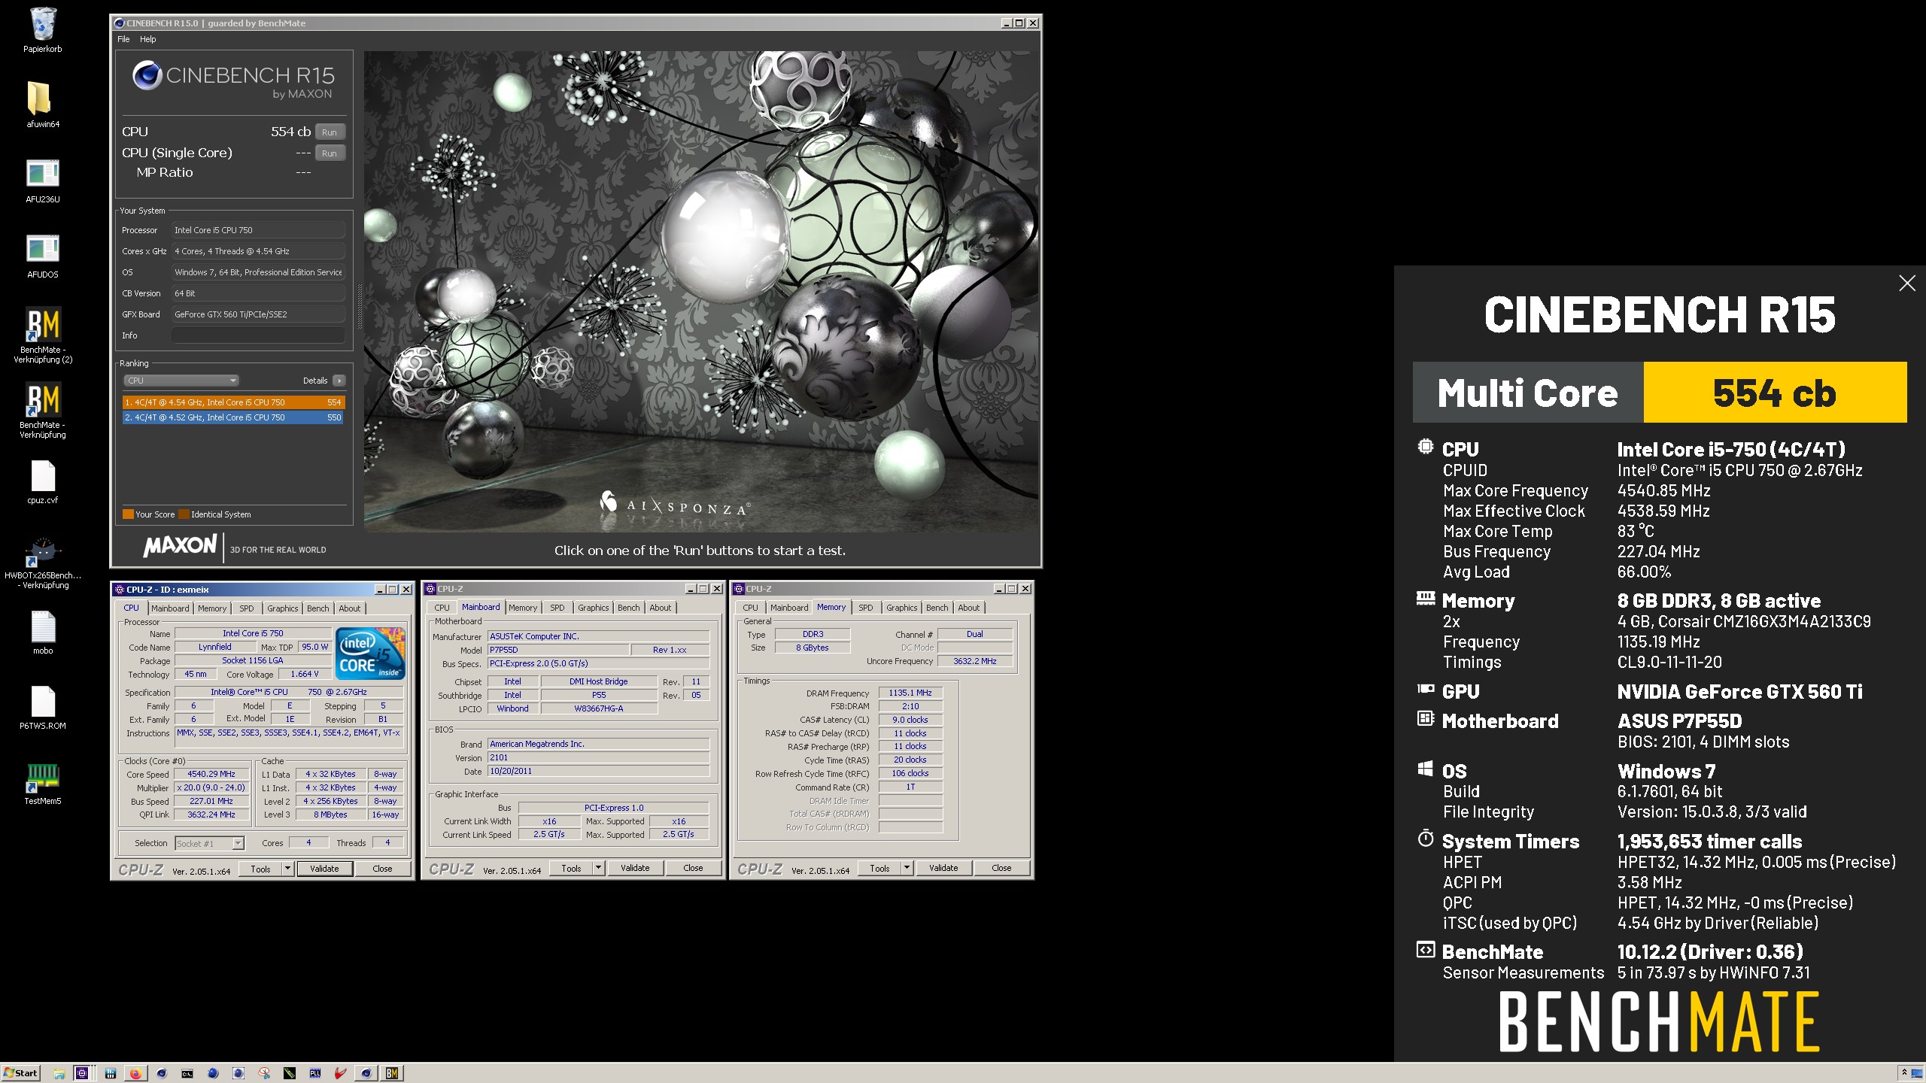Open Bench tab in CPU-Z exmeix window
Viewport: 1926px width, 1083px height.
[318, 608]
